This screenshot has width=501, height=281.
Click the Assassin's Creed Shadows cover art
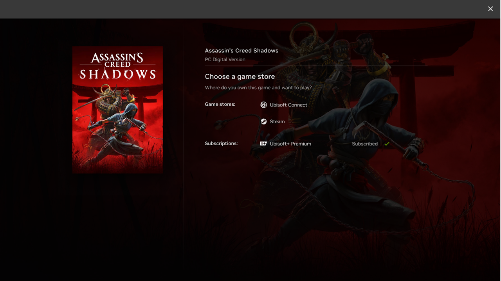coord(117,110)
